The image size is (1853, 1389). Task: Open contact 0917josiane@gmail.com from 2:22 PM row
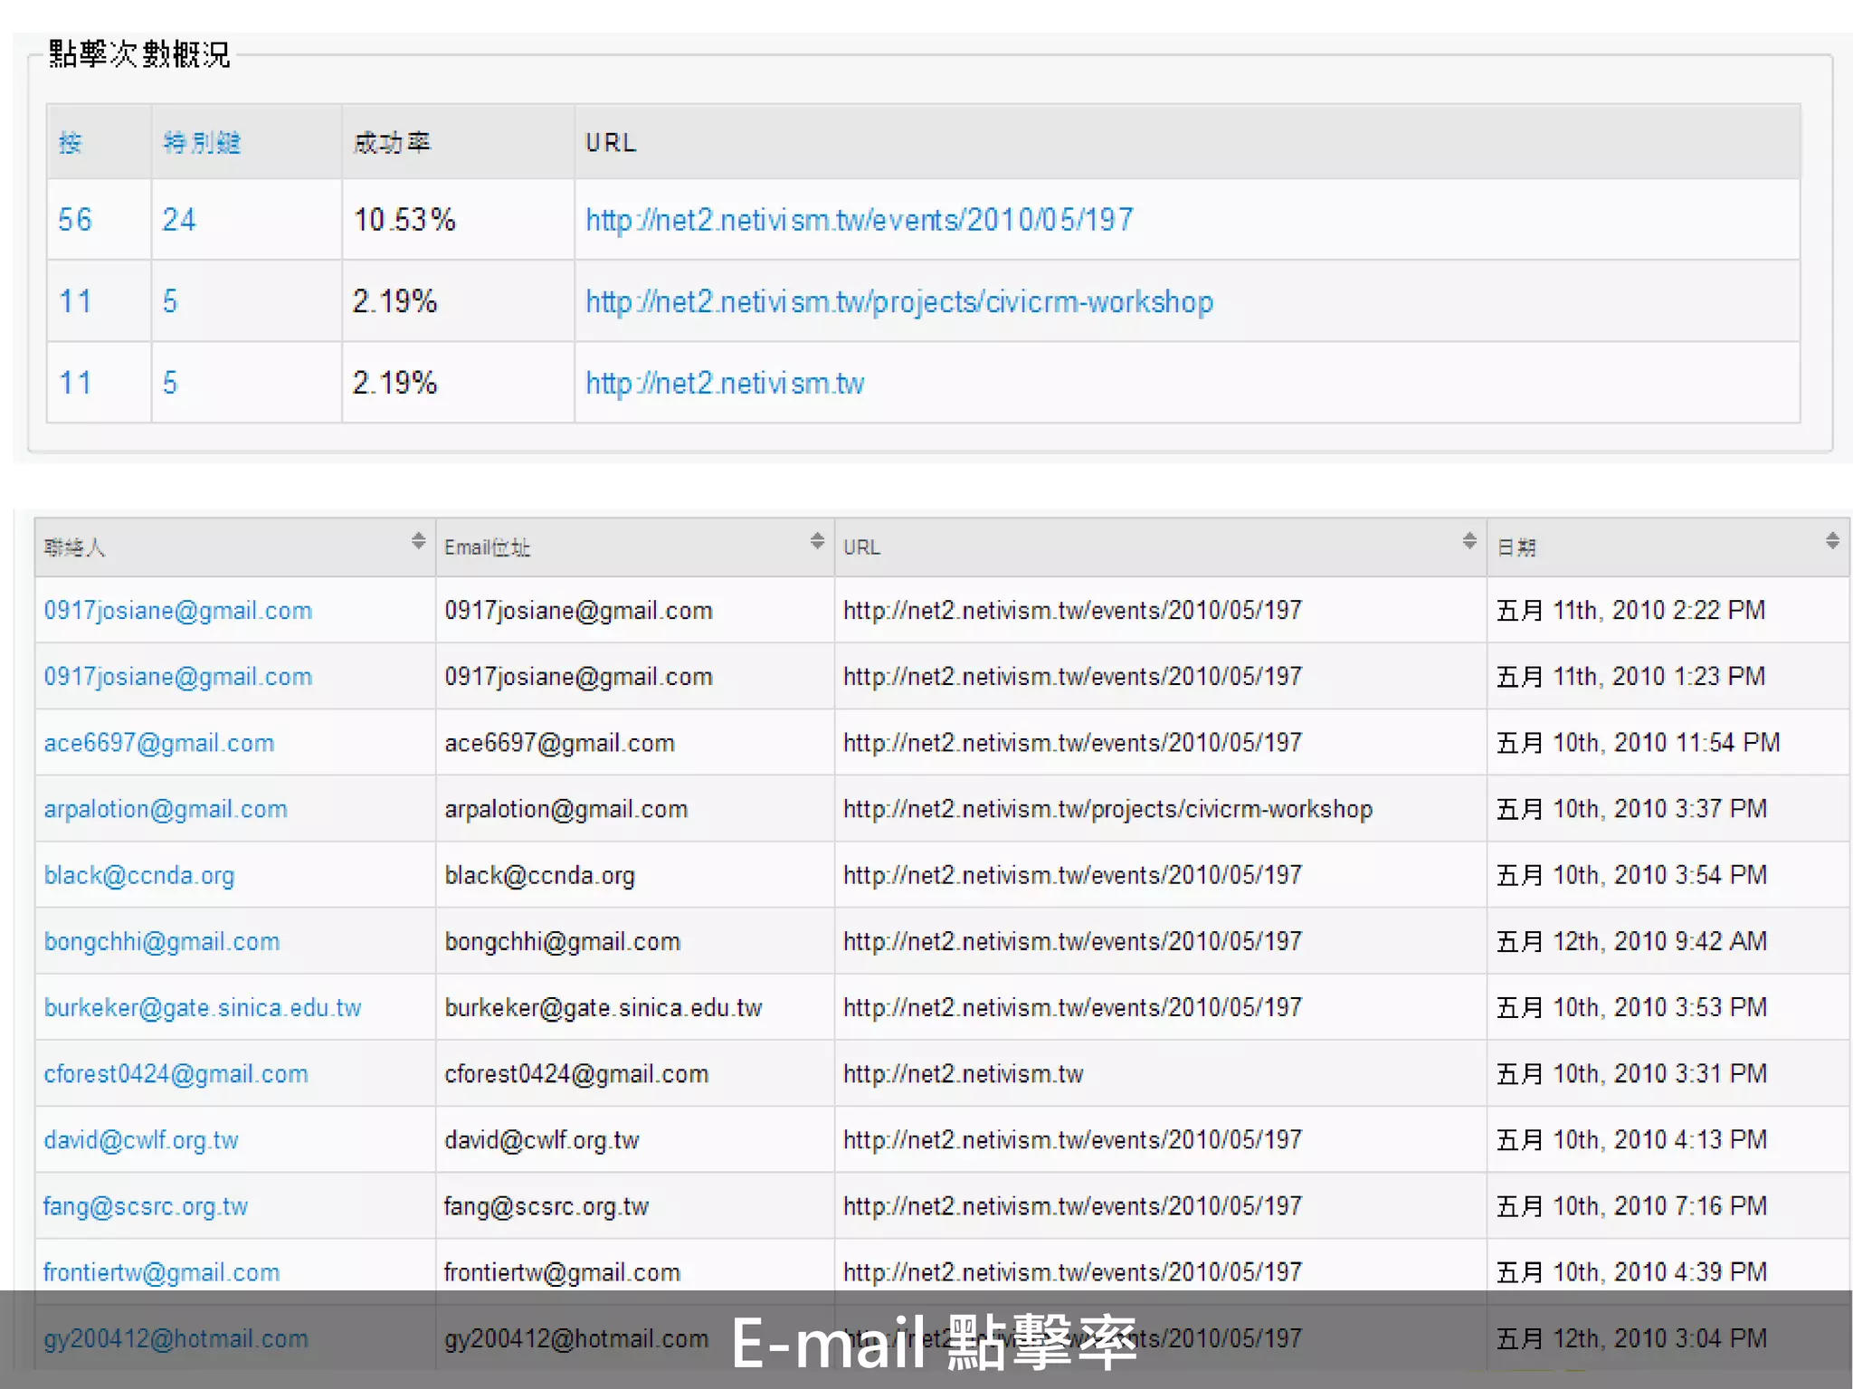[x=178, y=611]
